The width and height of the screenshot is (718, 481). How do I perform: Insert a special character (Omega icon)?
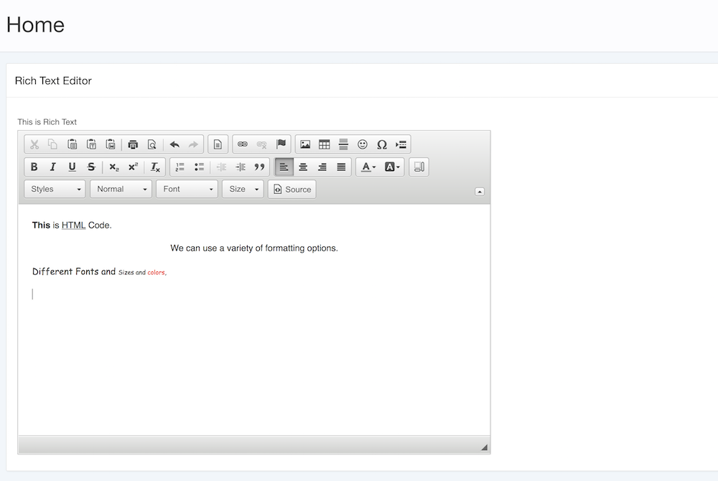tap(381, 144)
